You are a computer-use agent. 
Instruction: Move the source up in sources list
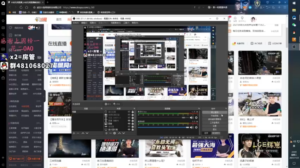[x=119, y=133]
